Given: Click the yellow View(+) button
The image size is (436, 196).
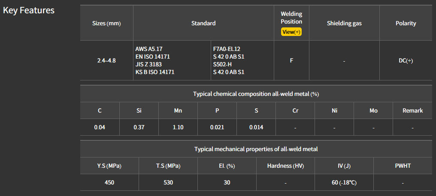Looking at the screenshot, I should [x=291, y=32].
